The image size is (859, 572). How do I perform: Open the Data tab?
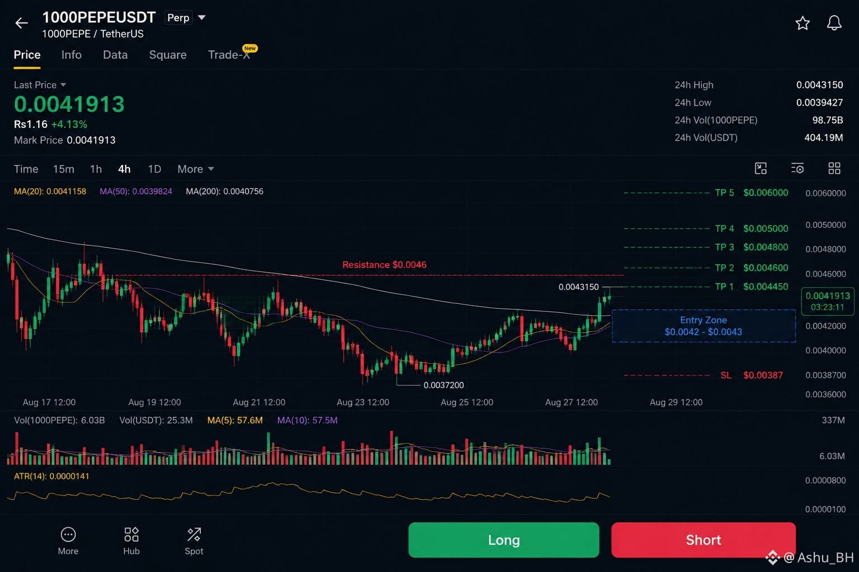[115, 55]
